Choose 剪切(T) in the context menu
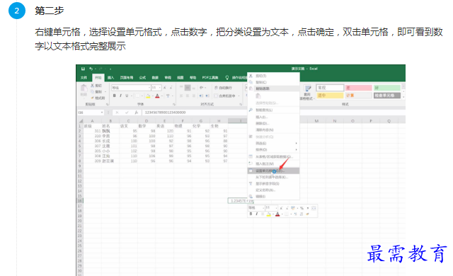The image size is (453, 276). [x=273, y=76]
